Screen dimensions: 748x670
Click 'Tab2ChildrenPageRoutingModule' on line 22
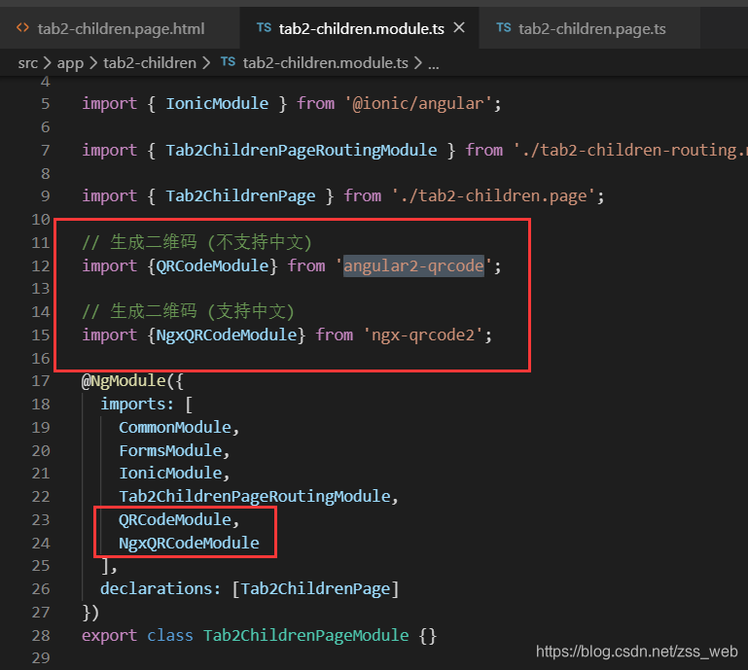point(255,496)
